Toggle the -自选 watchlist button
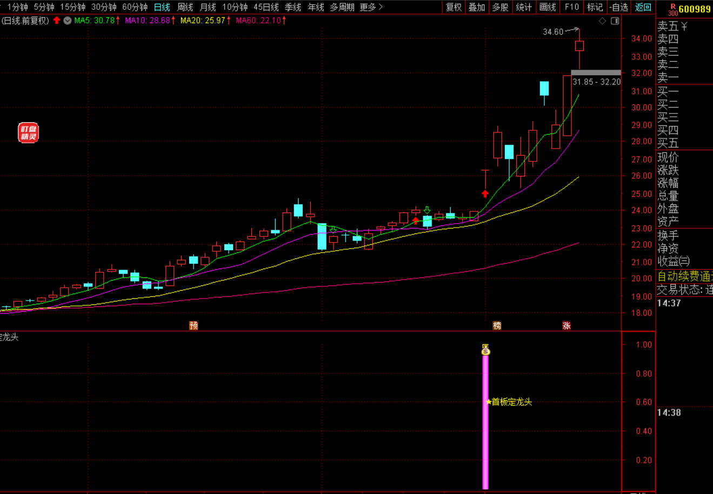The width and height of the screenshot is (713, 494). 618,7
